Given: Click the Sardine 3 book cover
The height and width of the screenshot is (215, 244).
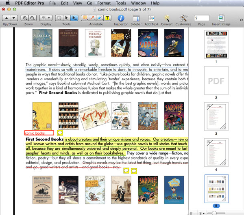Looking at the screenshot, I should click(148, 190).
